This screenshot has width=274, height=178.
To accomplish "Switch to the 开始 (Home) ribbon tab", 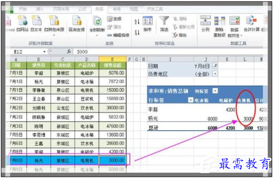I will (x=23, y=9).
